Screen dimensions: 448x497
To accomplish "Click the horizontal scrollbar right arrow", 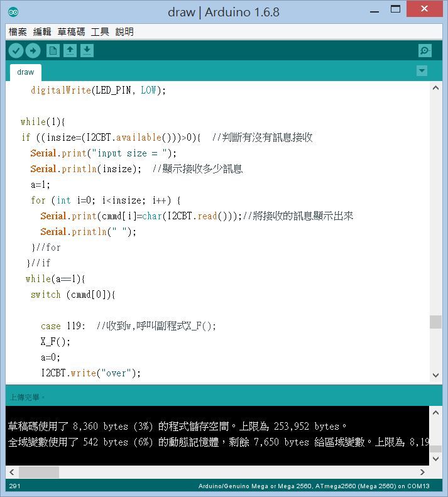I will pyautogui.click(x=422, y=472).
